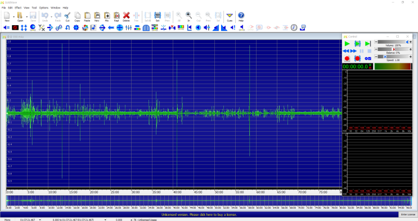Click the Copy toolbar icon
The width and height of the screenshot is (418, 221).
[77, 16]
